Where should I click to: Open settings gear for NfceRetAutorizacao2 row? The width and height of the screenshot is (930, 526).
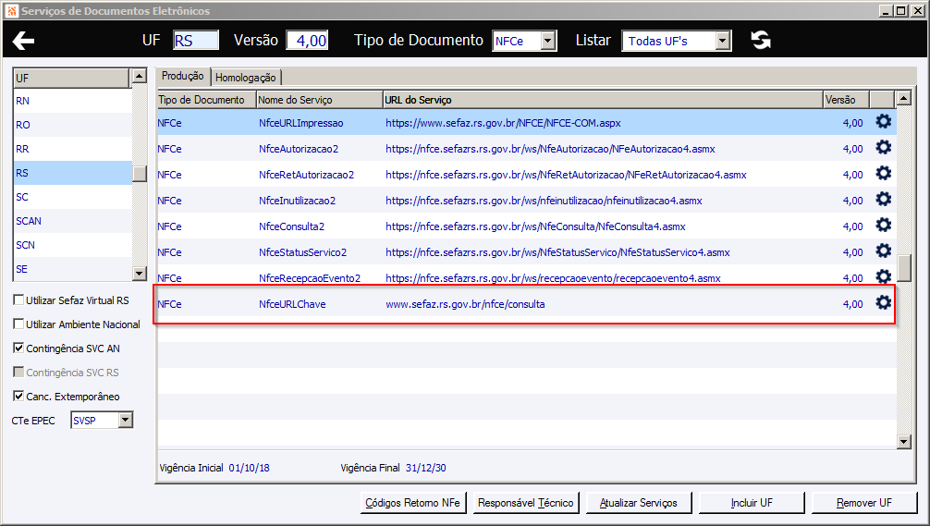point(883,173)
